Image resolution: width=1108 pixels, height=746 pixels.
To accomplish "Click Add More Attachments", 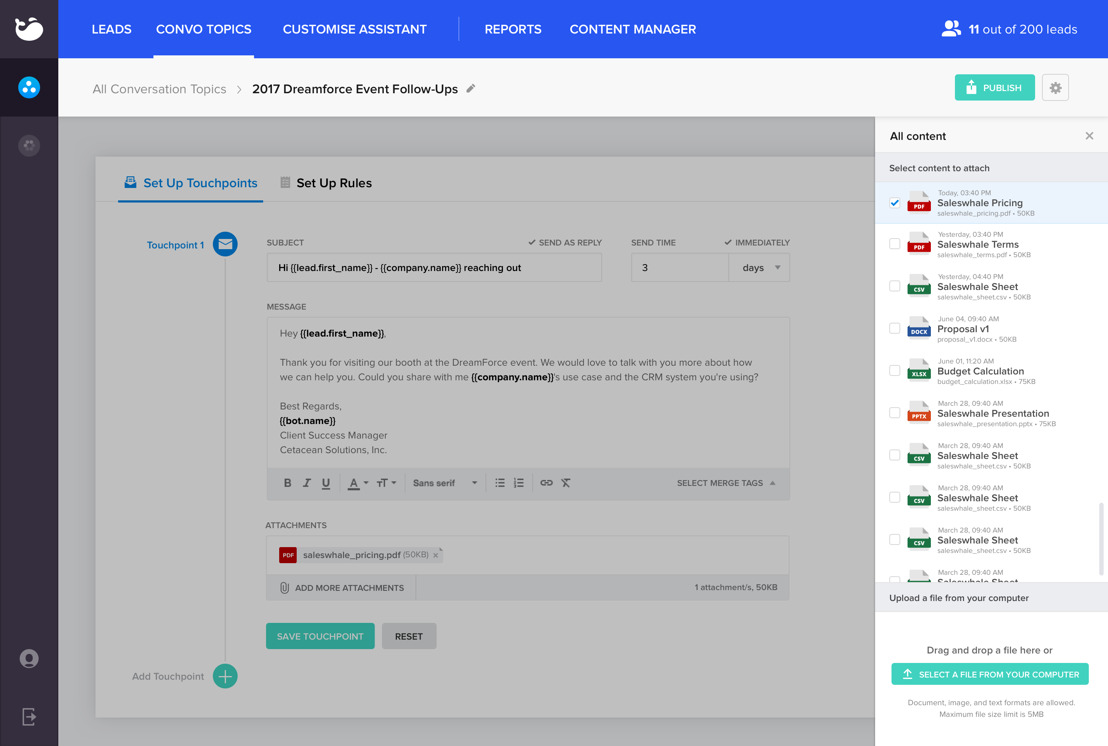I will pos(342,588).
